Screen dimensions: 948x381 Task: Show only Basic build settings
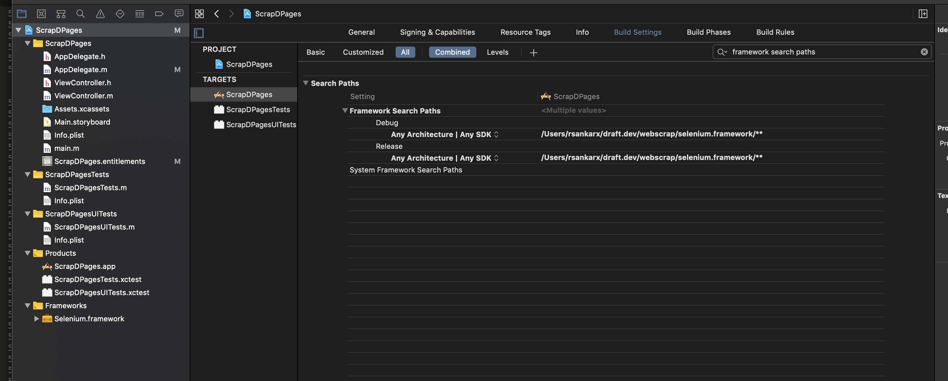point(315,52)
